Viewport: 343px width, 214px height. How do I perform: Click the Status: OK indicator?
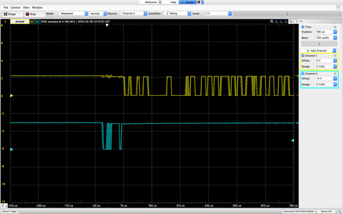click(x=326, y=211)
